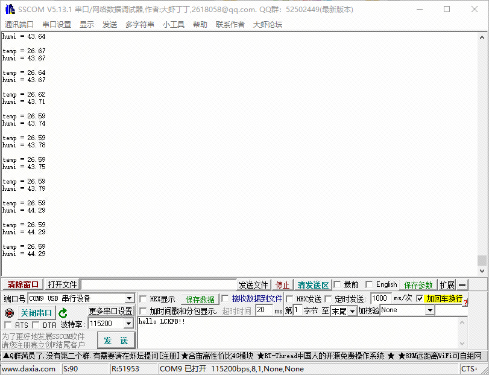Enable the 定时发送 timed send checkbox
Image resolution: width=489 pixels, height=375 pixels.
[329, 299]
